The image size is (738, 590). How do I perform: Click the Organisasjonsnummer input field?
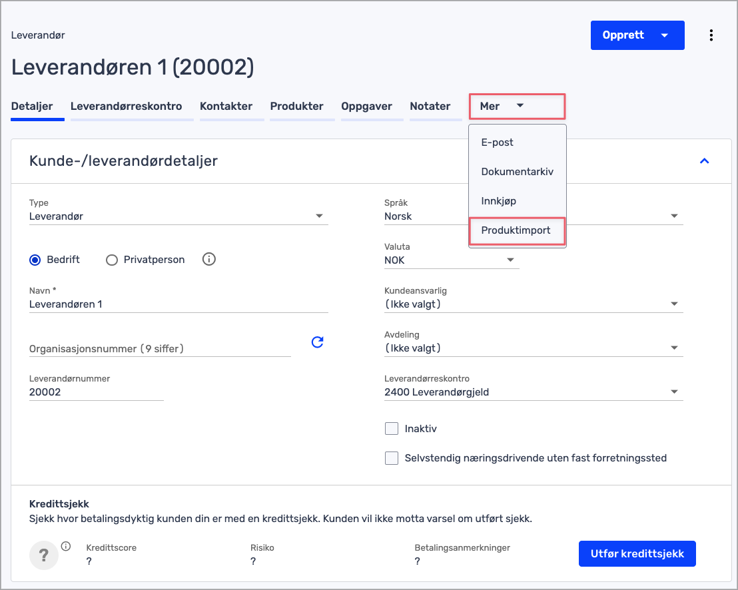tap(160, 348)
